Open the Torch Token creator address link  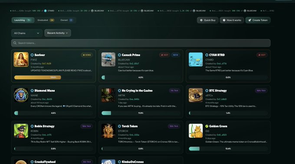click(134, 135)
